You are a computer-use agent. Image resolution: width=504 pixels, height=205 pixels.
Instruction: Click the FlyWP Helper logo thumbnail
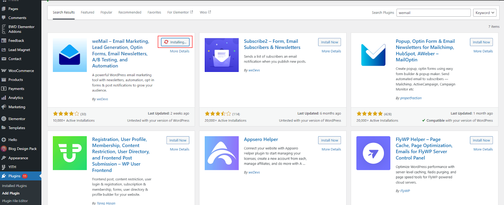[373, 153]
